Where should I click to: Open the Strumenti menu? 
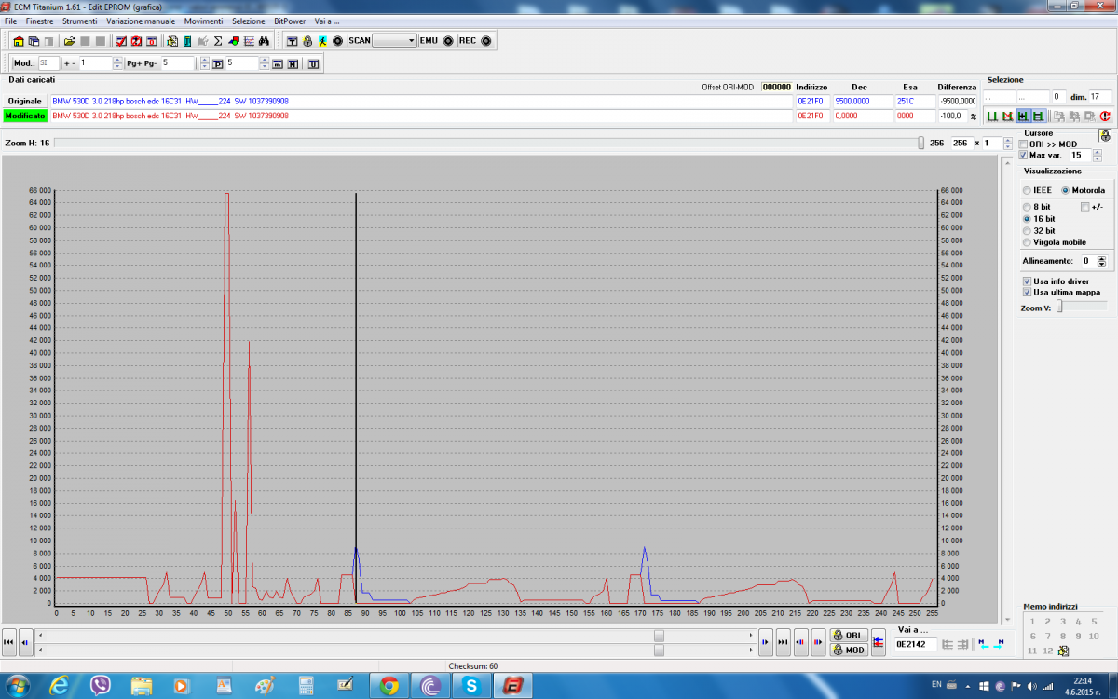coord(80,21)
